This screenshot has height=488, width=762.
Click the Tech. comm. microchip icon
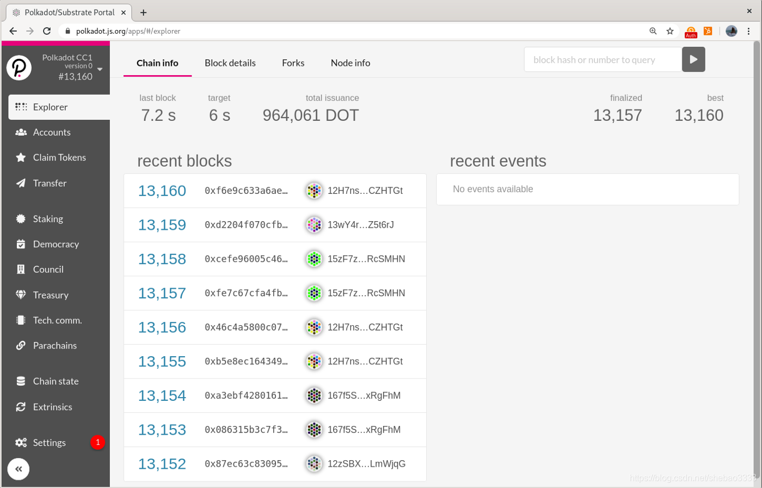21,320
